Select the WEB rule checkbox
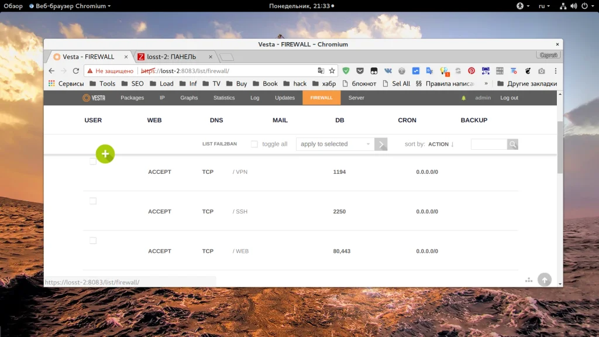This screenshot has width=599, height=337. click(93, 240)
